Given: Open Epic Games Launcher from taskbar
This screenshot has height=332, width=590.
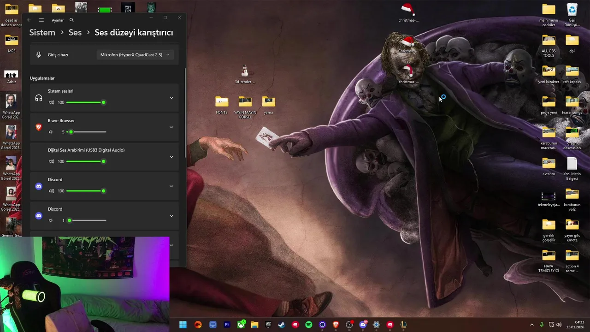Looking at the screenshot, I should click(x=268, y=325).
